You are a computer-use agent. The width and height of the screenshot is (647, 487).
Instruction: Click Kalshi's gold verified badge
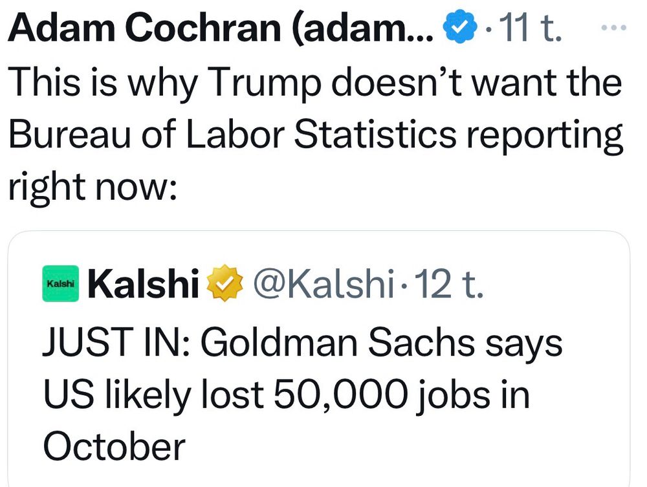[x=223, y=285]
